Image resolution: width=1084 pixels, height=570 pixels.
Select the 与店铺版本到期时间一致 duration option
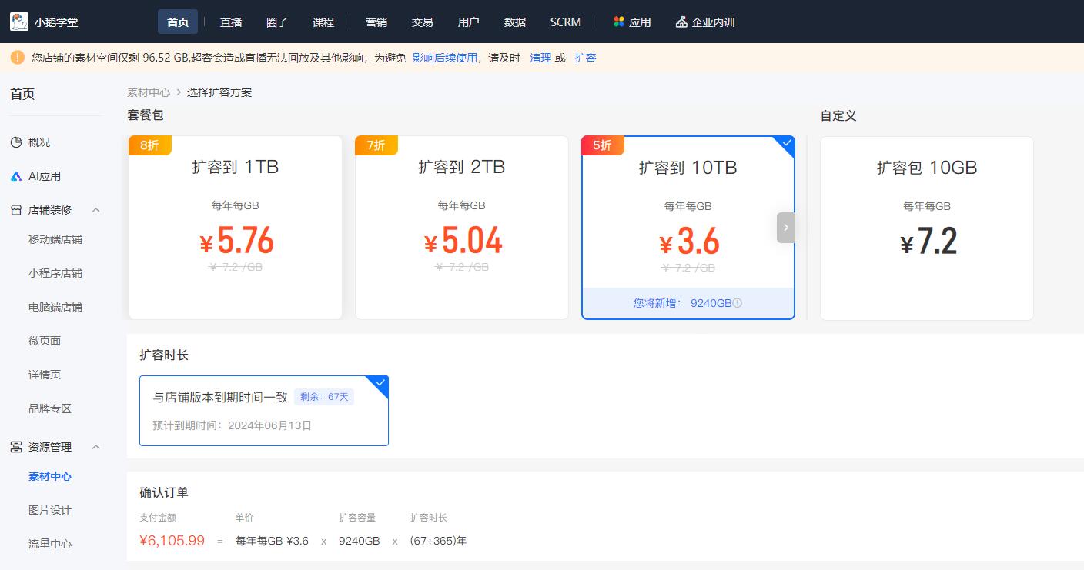(x=263, y=411)
